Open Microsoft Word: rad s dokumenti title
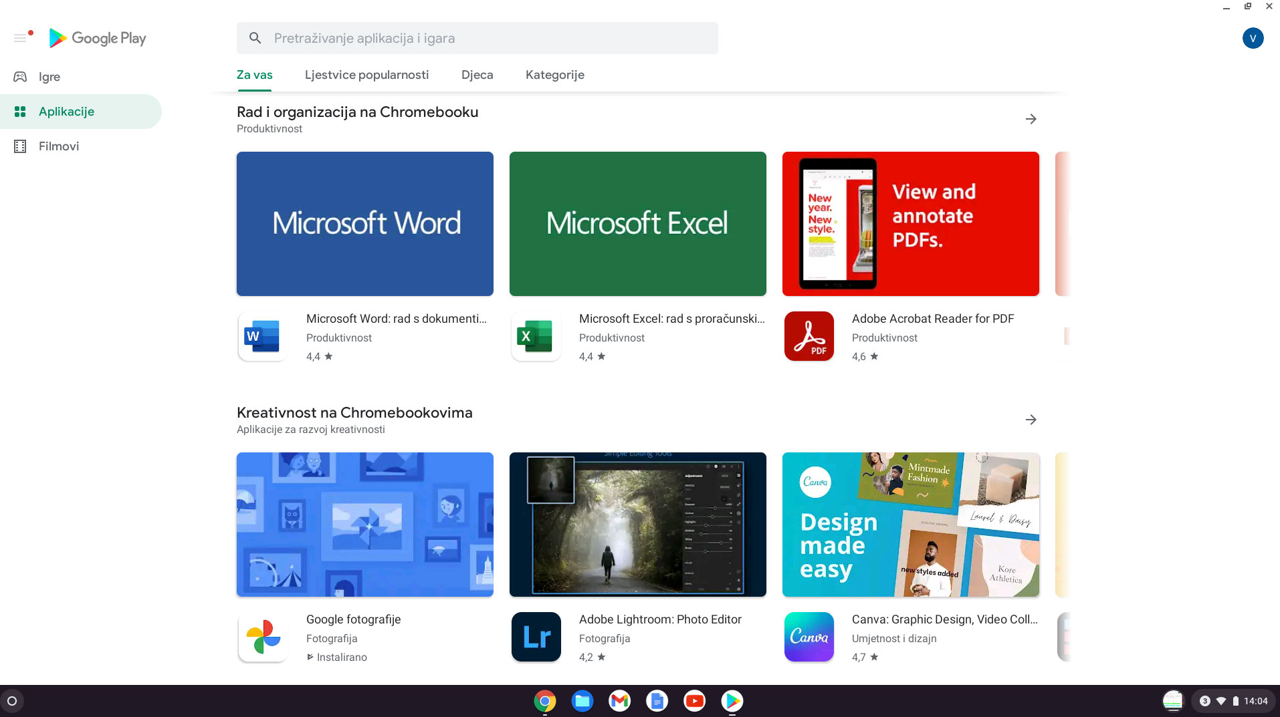Viewport: 1280px width, 717px height. click(397, 319)
